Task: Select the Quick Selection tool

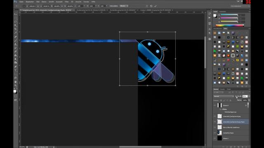Action: (16, 25)
